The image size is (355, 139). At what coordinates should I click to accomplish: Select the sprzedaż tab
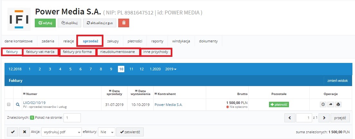90,41
